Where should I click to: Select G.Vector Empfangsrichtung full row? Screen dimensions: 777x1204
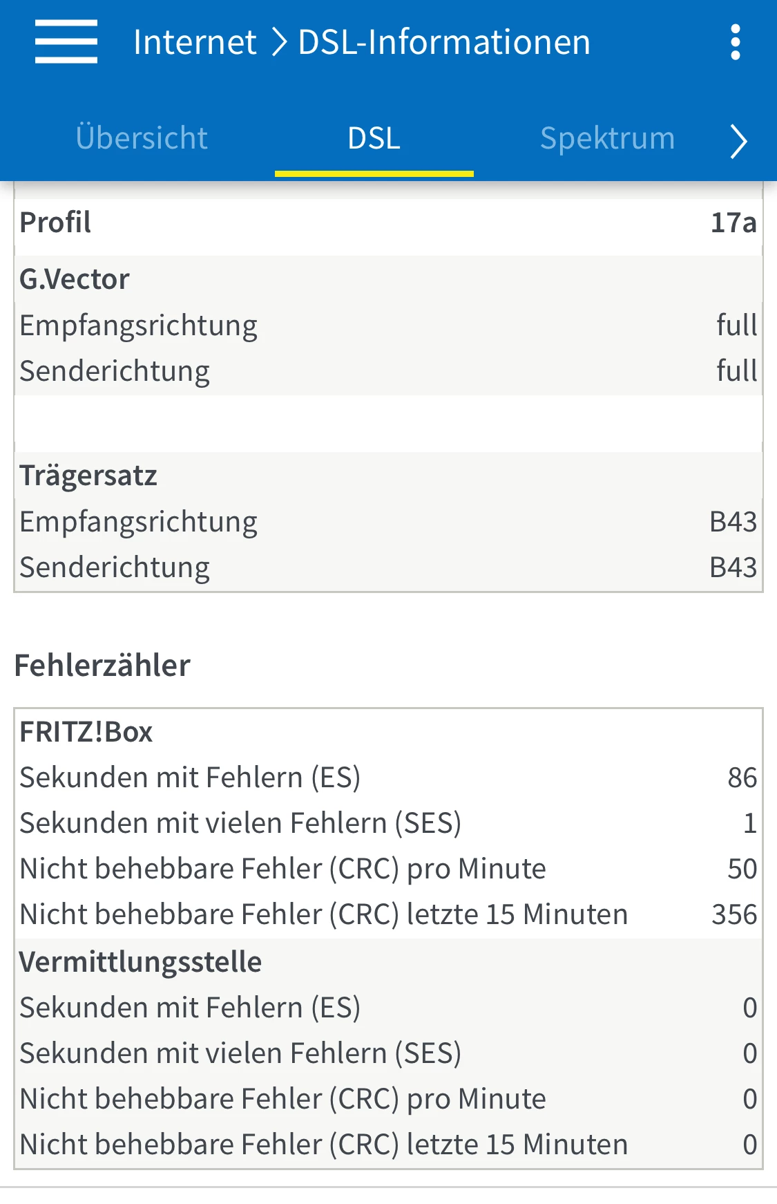(x=388, y=326)
